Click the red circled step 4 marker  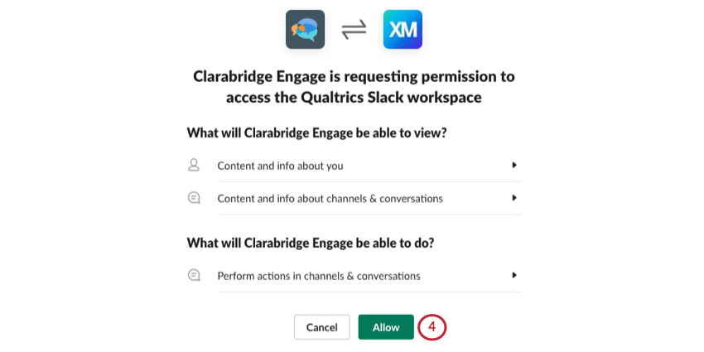coord(432,327)
